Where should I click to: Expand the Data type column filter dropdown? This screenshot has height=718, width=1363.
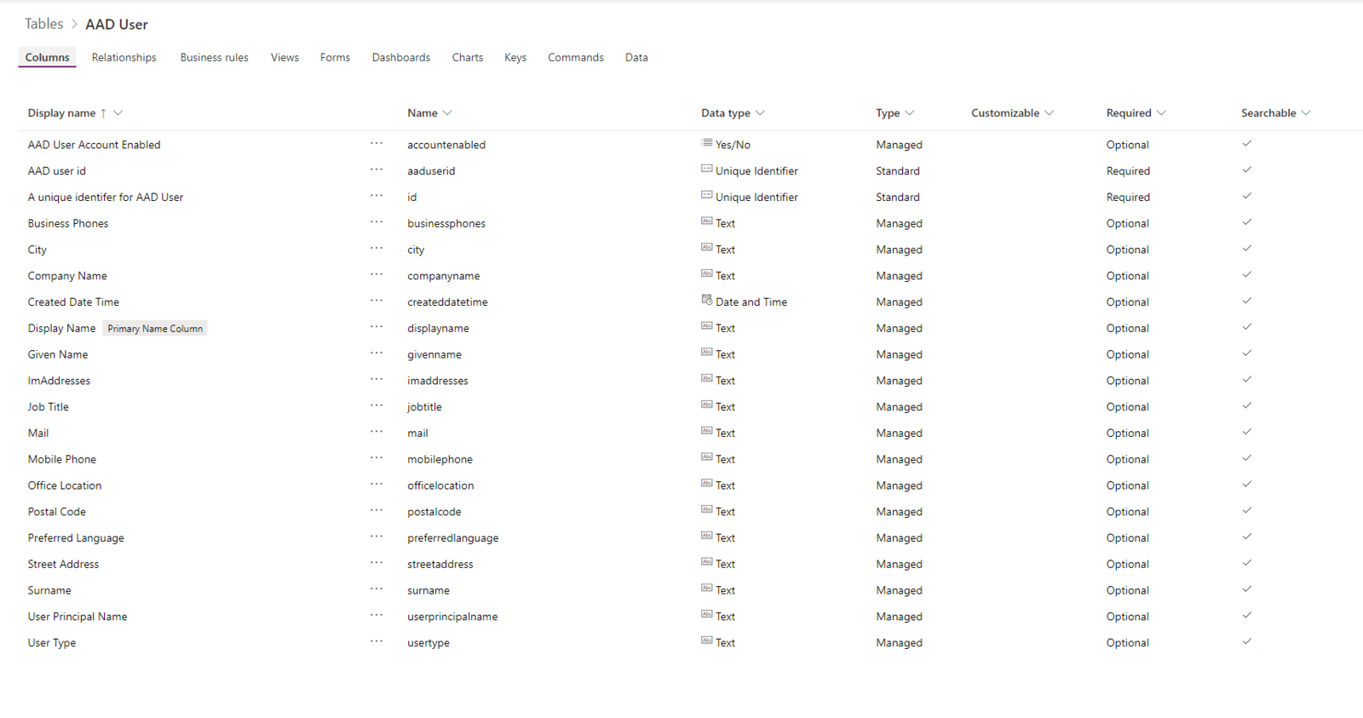[x=760, y=112]
